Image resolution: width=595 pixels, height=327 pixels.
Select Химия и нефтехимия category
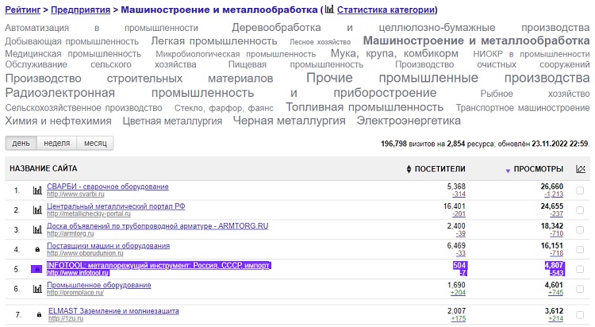(58, 121)
